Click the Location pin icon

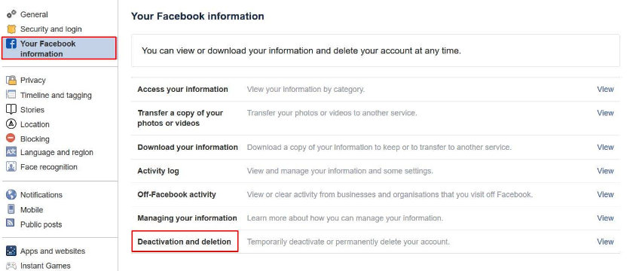(11, 124)
